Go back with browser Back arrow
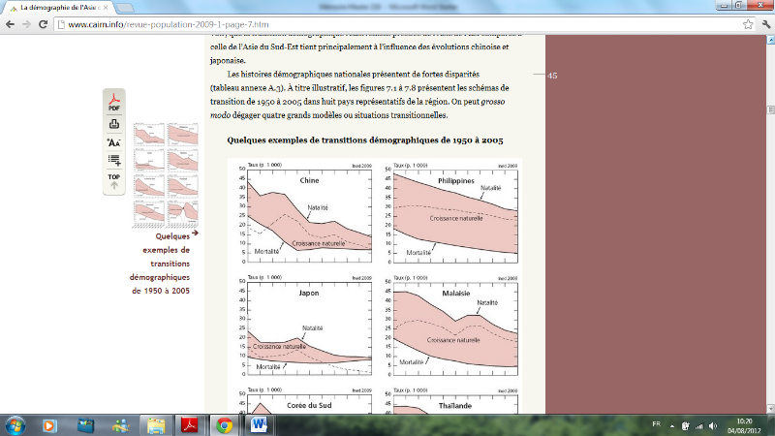This screenshot has height=436, width=775. pyautogui.click(x=10, y=24)
